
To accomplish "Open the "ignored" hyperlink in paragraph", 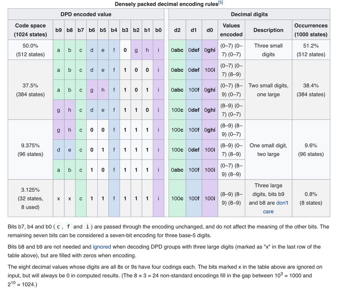I will click(x=102, y=247).
